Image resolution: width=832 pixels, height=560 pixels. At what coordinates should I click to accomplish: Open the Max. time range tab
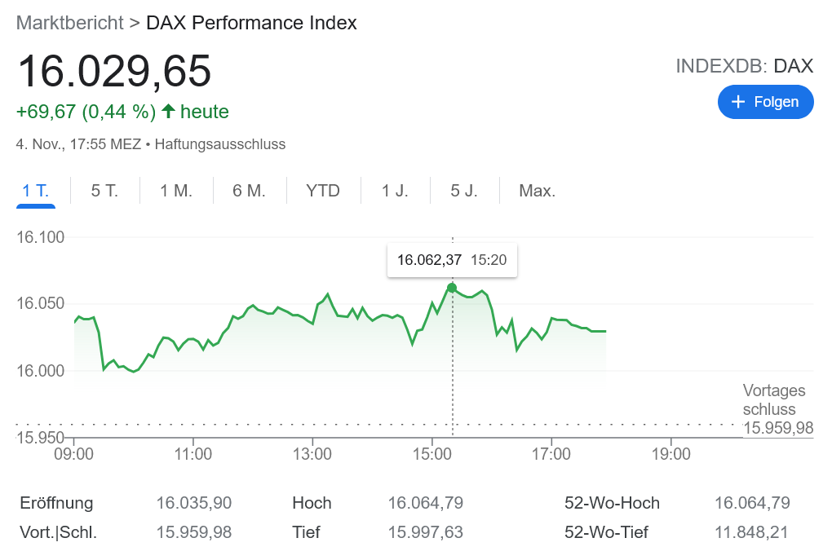(537, 192)
